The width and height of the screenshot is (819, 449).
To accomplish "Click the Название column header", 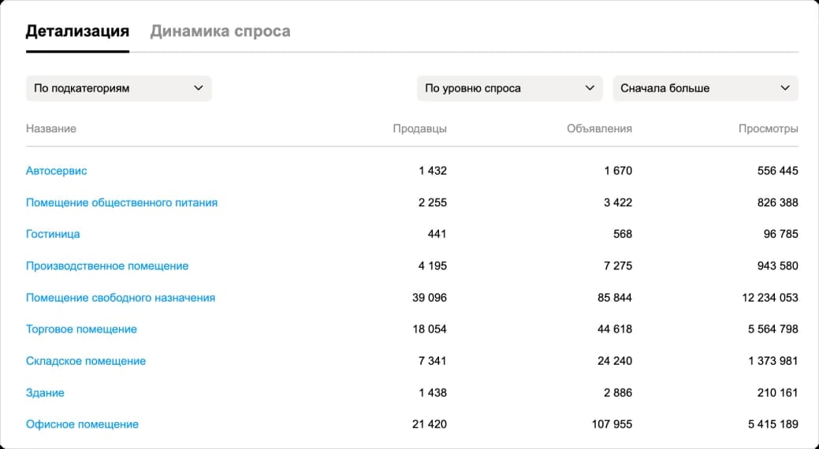I will click(x=51, y=128).
